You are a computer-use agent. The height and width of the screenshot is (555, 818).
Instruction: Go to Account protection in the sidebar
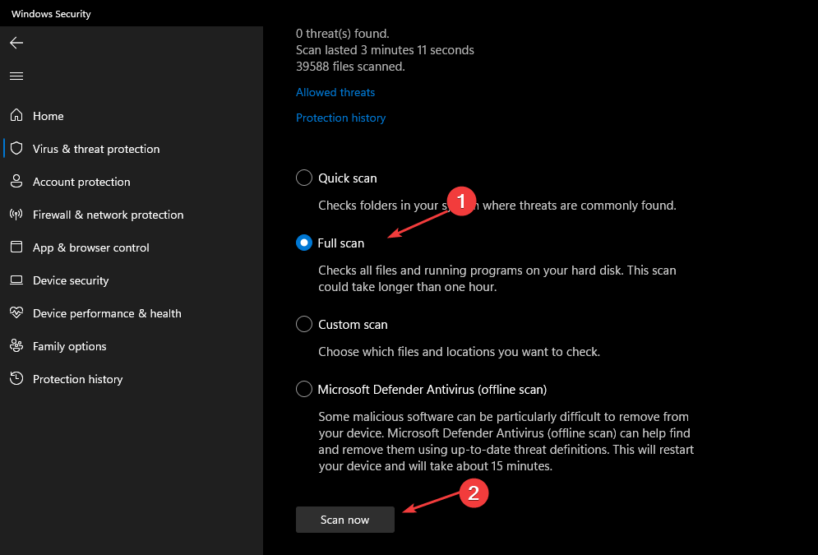coord(81,182)
